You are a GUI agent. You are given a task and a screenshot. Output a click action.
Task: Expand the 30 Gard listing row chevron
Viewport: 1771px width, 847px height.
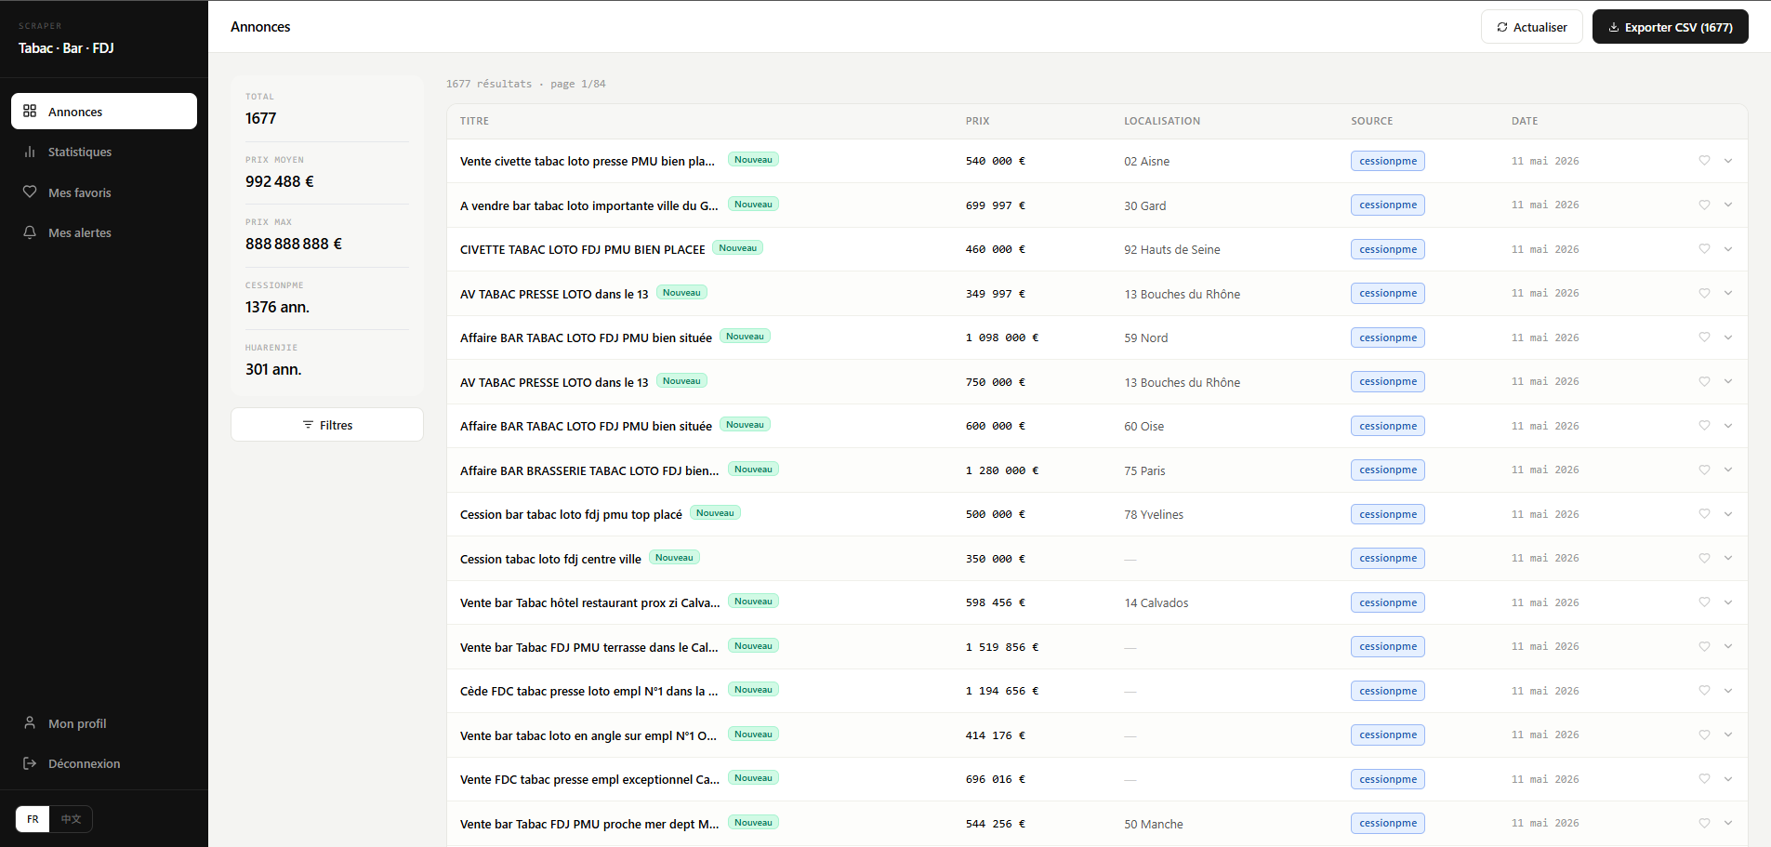[1728, 205]
